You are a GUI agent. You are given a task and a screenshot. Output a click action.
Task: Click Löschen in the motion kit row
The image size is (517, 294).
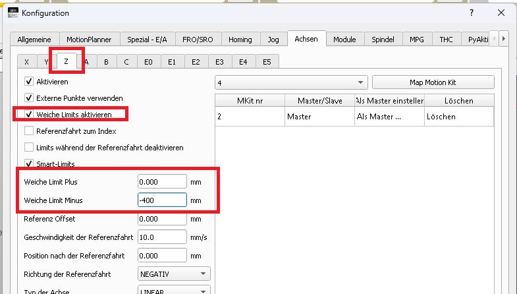pyautogui.click(x=441, y=117)
